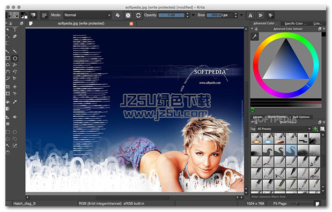
Task: Select the Fill bucket tool
Action: pyautogui.click(x=8, y=102)
